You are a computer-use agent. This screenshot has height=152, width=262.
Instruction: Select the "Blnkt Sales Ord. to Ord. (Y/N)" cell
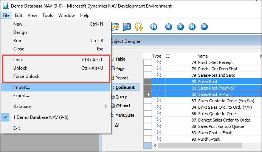(228, 107)
